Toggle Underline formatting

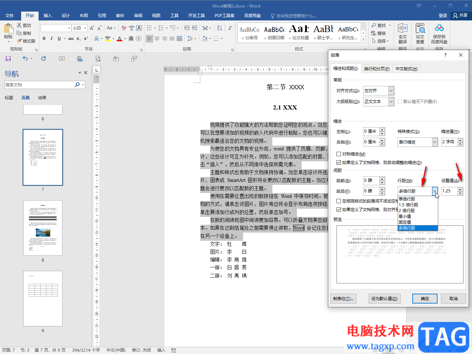coord(59,39)
